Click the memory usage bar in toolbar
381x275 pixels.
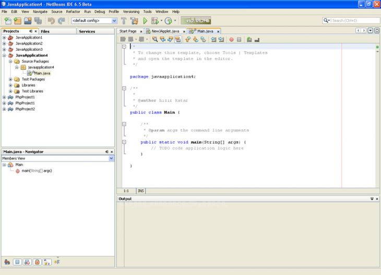(x=196, y=21)
